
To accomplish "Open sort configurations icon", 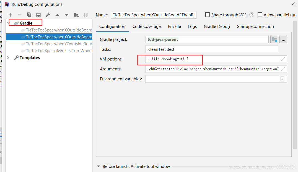I will [85, 15].
